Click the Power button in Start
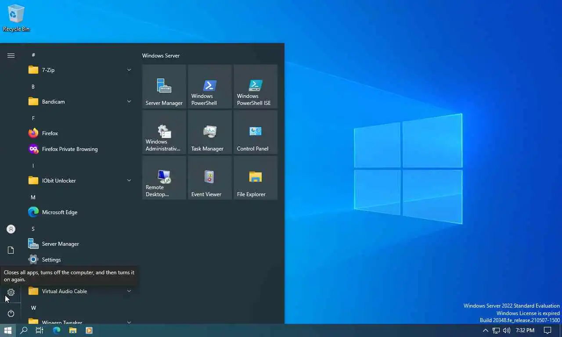 point(11,313)
